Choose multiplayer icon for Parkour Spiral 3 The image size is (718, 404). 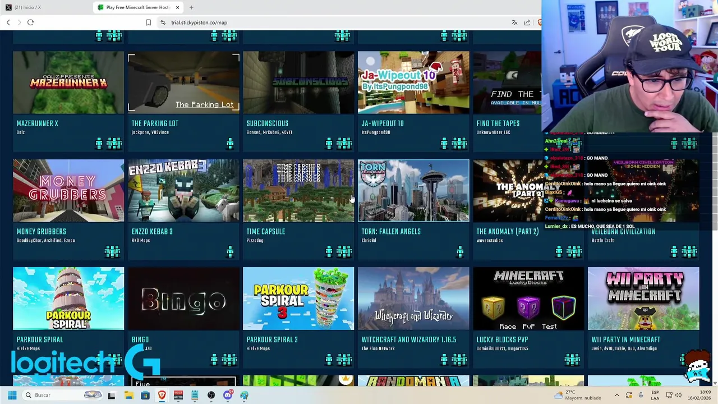[344, 360]
